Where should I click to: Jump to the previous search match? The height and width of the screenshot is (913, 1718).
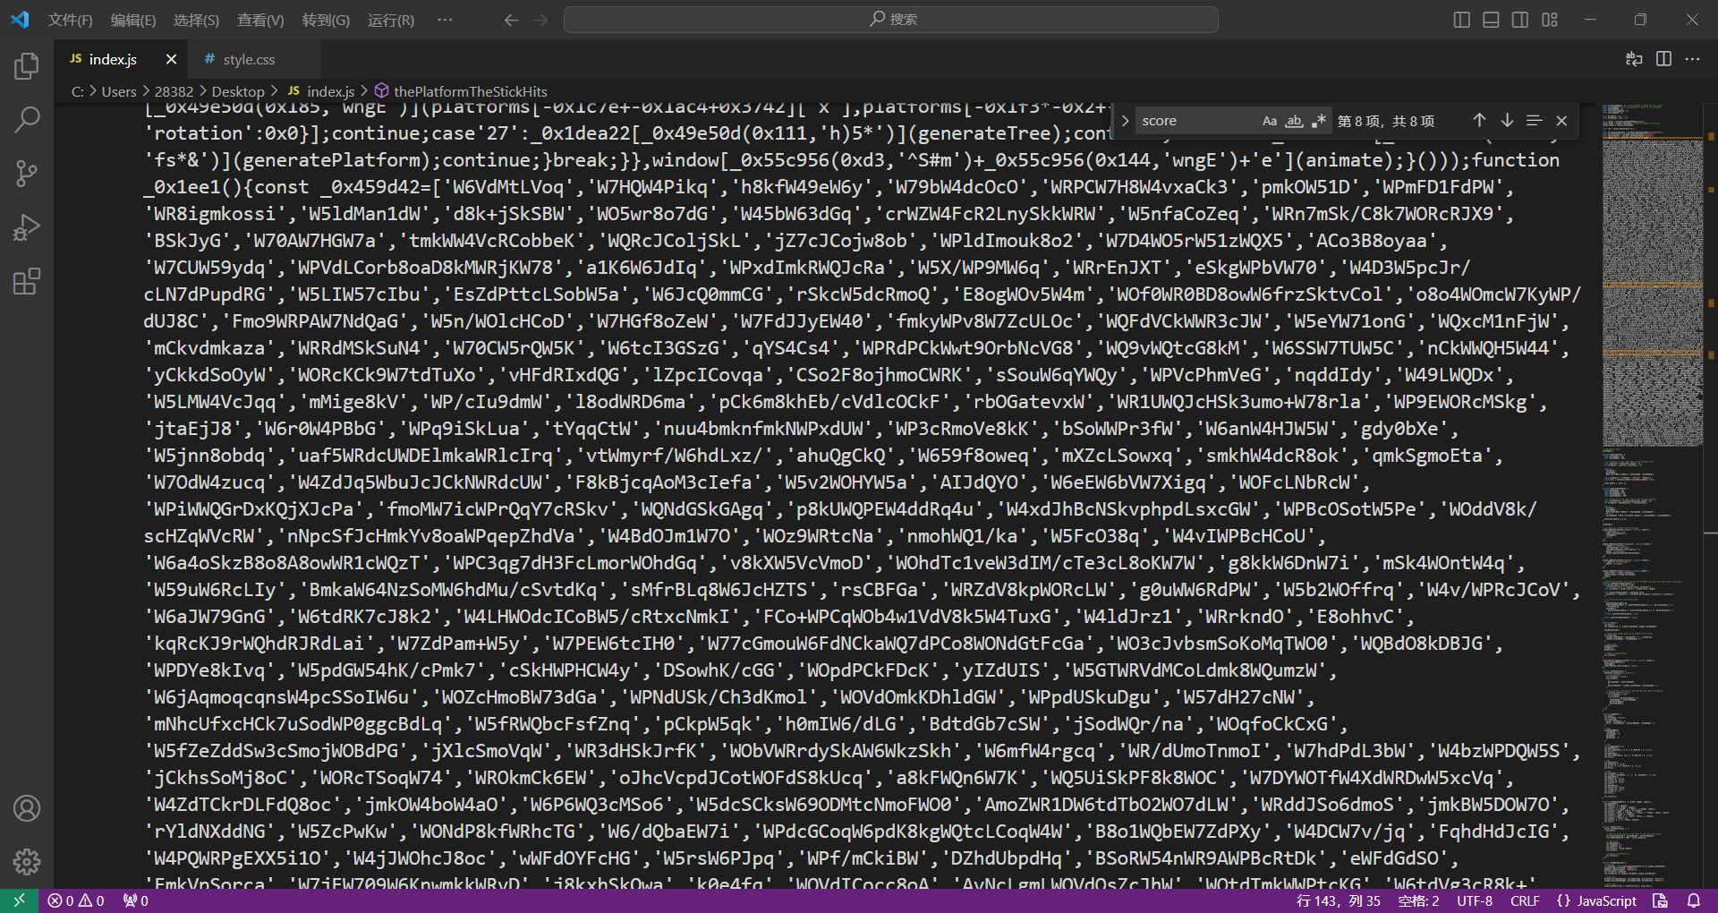tap(1479, 121)
